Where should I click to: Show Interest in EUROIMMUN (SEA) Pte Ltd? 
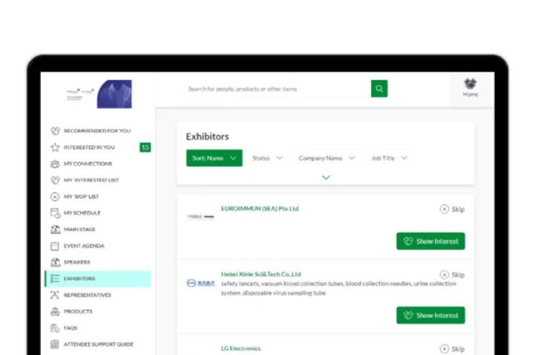(x=430, y=241)
